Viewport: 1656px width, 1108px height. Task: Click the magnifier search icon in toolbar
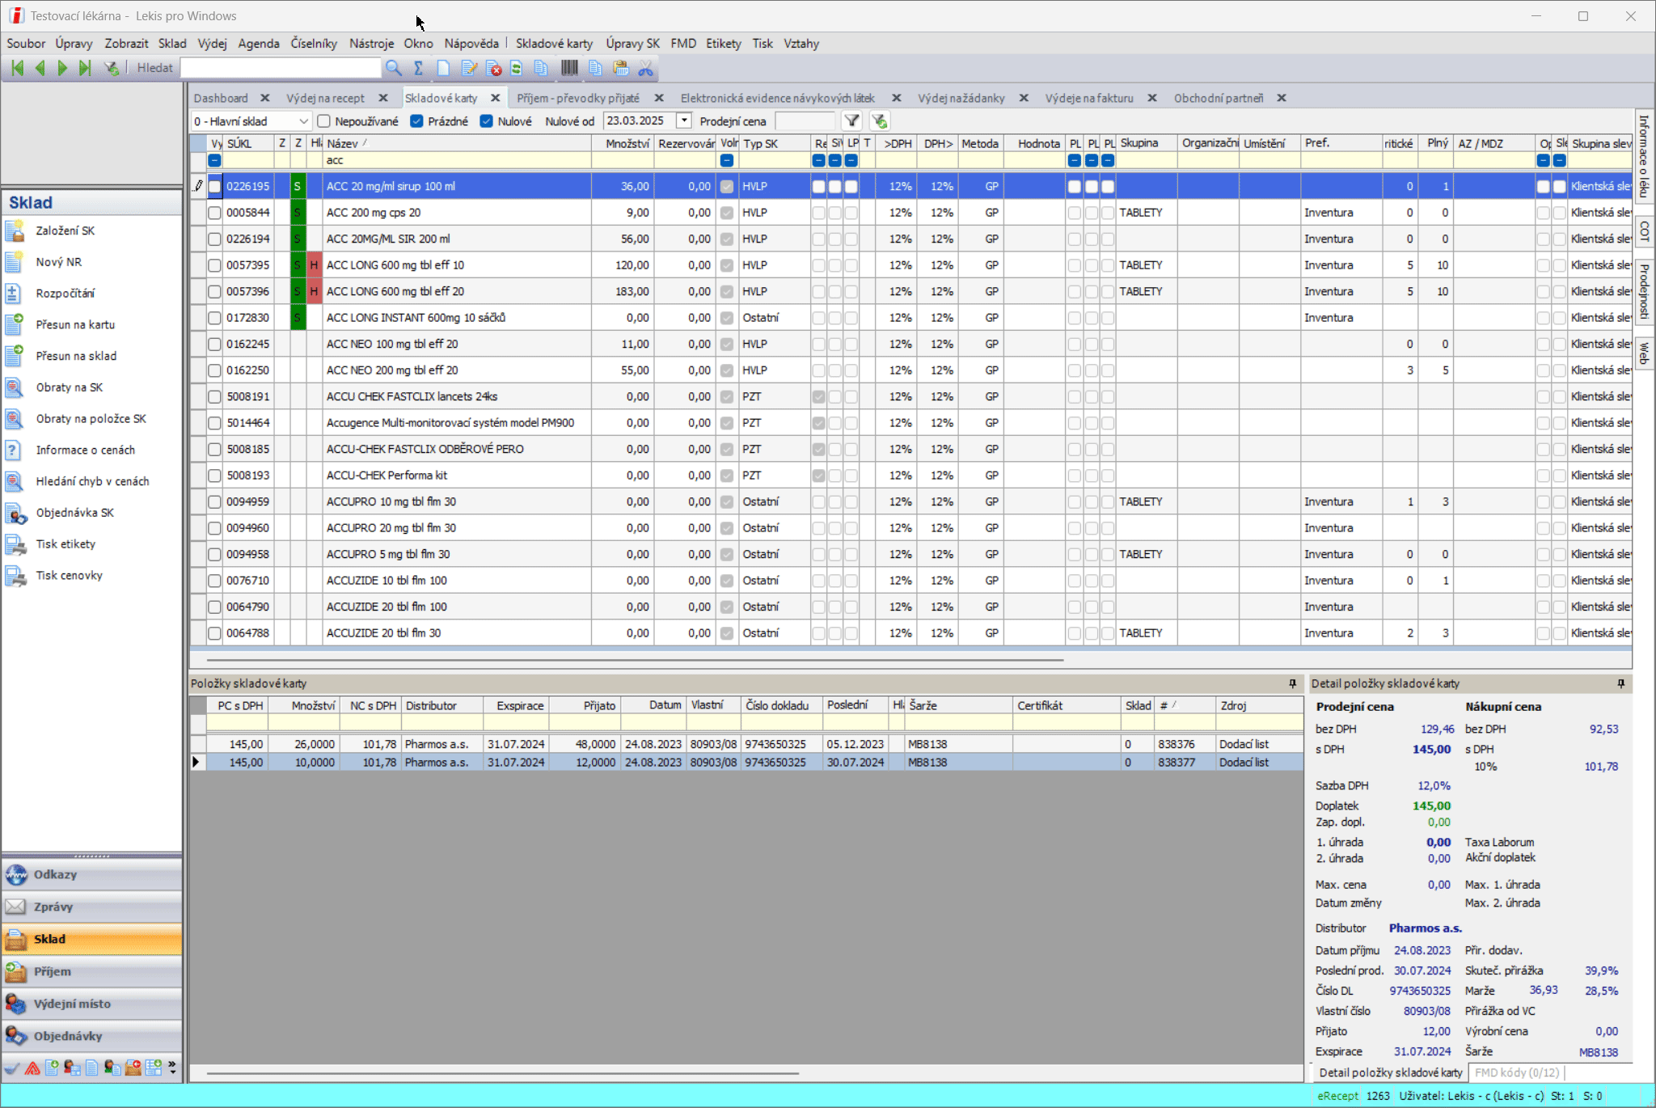[x=393, y=68]
